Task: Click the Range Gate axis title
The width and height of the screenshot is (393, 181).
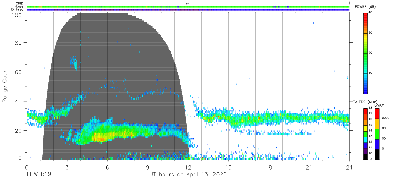Action: 5,87
